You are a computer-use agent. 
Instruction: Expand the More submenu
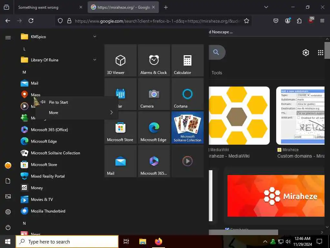[x=77, y=113]
